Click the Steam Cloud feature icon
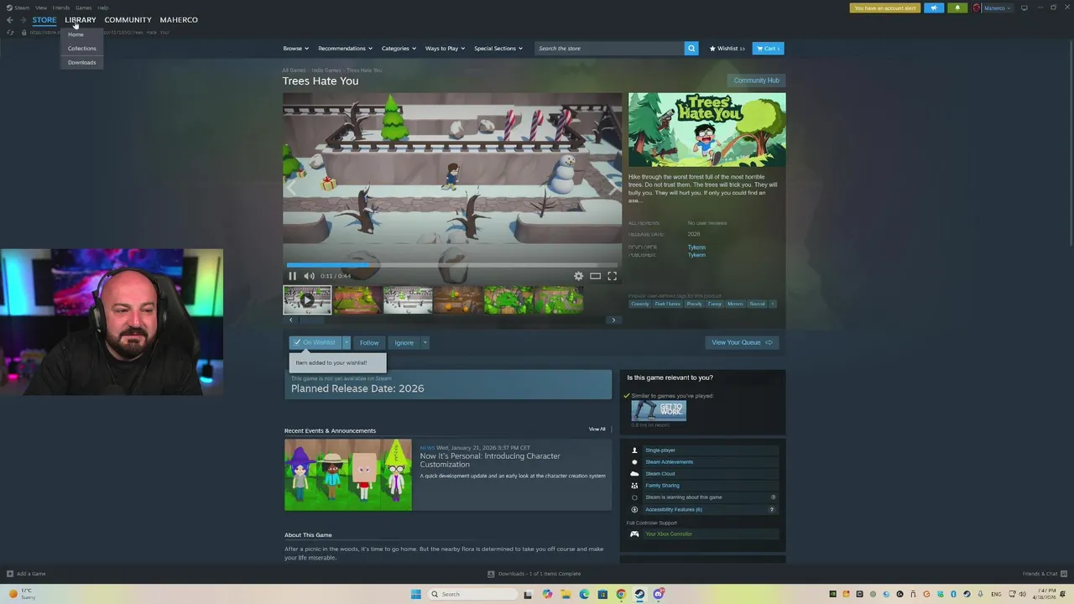Screen dimensions: 1074x604 click(x=634, y=474)
